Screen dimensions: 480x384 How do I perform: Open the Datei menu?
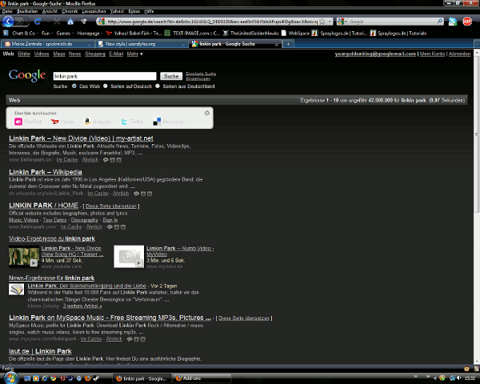click(7, 11)
